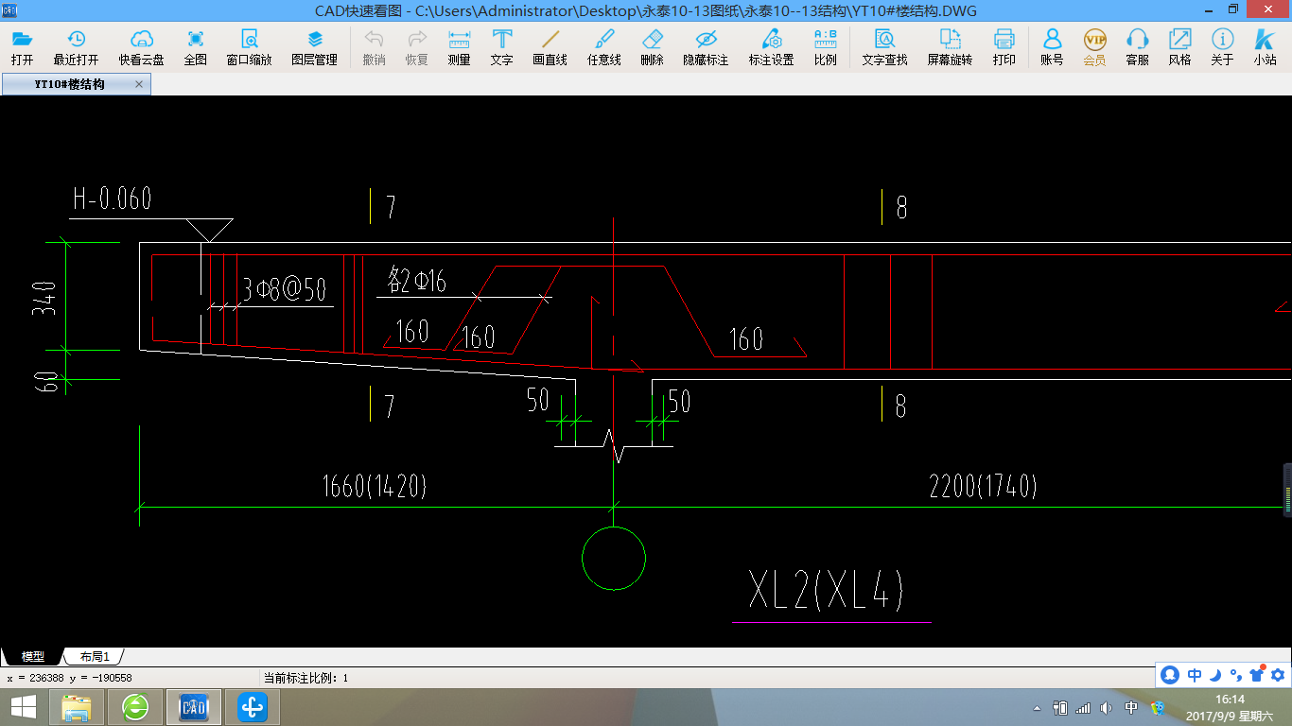Viewport: 1292px width, 726px height.
Task: Click the 340 vertical dimension
Action: pyautogui.click(x=45, y=298)
